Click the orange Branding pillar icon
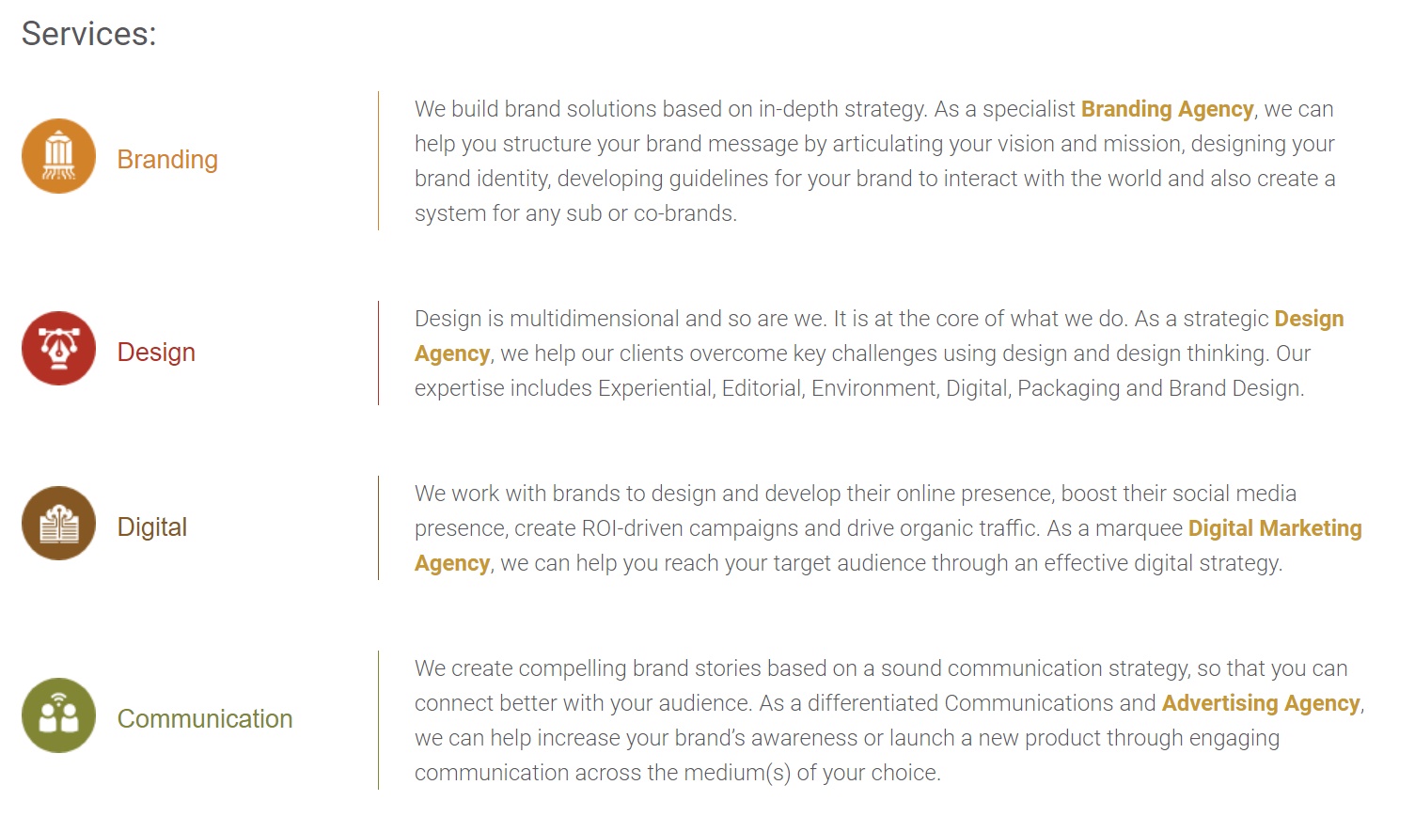This screenshot has width=1415, height=832. [58, 156]
